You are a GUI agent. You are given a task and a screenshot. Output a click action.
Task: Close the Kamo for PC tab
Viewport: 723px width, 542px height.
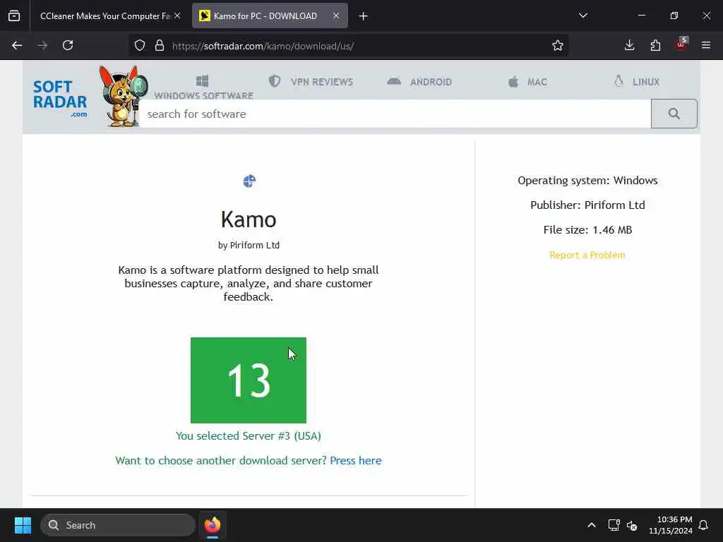[336, 16]
